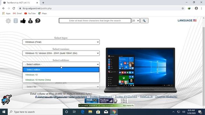205x115 pixels.
Task: Open the Mail app from the taskbar
Action: pos(106,112)
